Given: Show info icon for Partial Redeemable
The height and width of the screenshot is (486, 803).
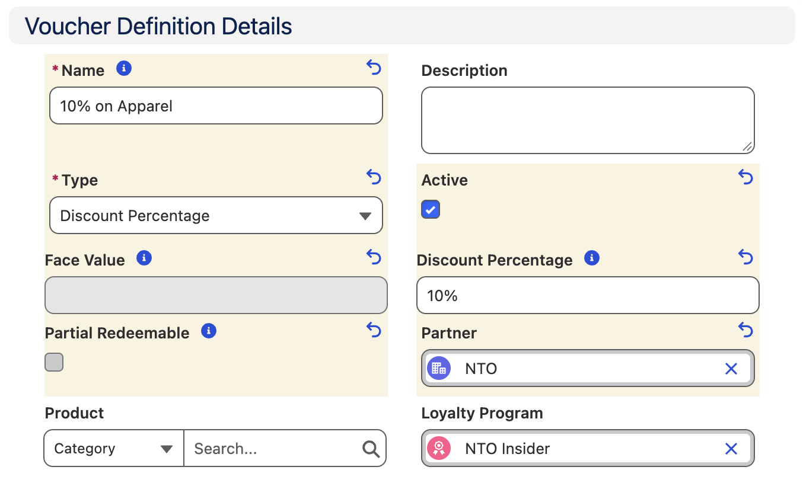Looking at the screenshot, I should tap(209, 331).
